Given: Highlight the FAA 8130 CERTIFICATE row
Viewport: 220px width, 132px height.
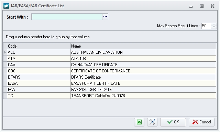Looking at the screenshot, I should pos(111,89).
